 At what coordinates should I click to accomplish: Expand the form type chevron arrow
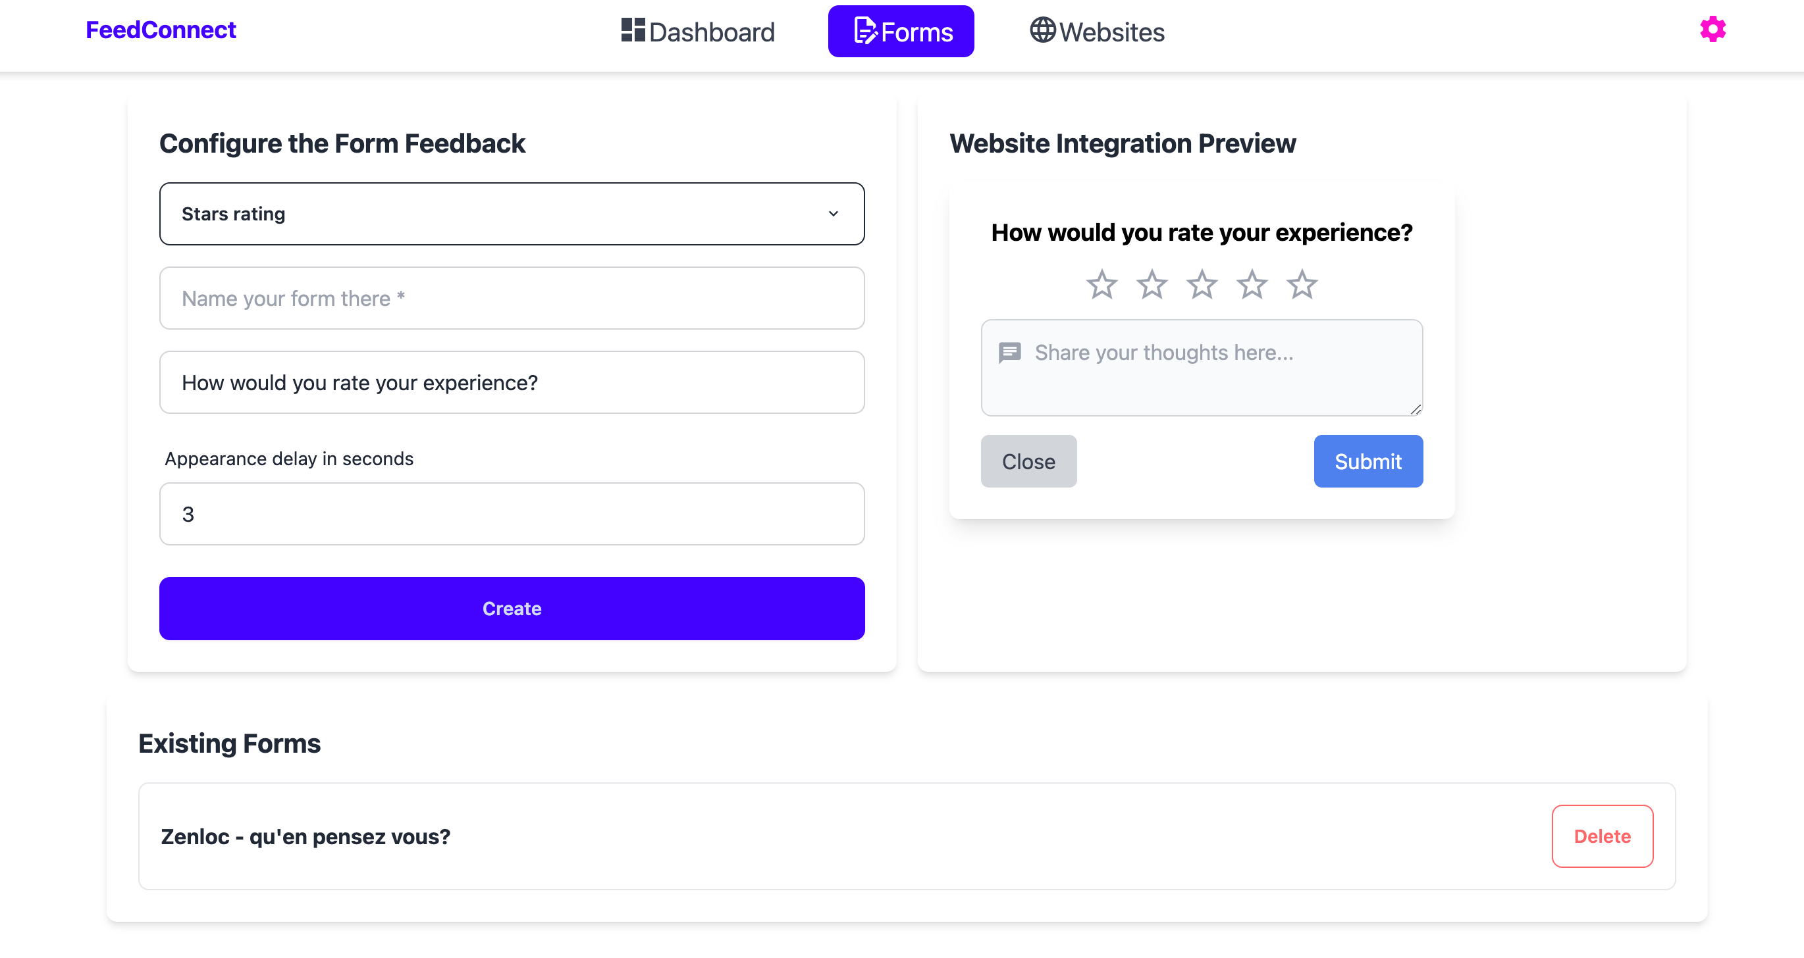[834, 214]
